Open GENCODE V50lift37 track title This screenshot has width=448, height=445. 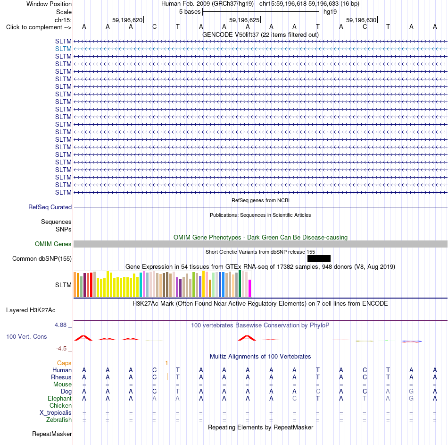(x=260, y=34)
